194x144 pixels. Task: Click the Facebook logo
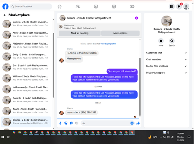[x=5, y=7]
